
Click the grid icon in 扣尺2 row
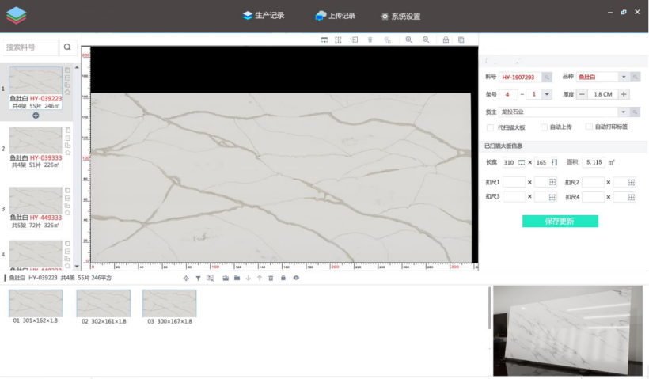(632, 183)
